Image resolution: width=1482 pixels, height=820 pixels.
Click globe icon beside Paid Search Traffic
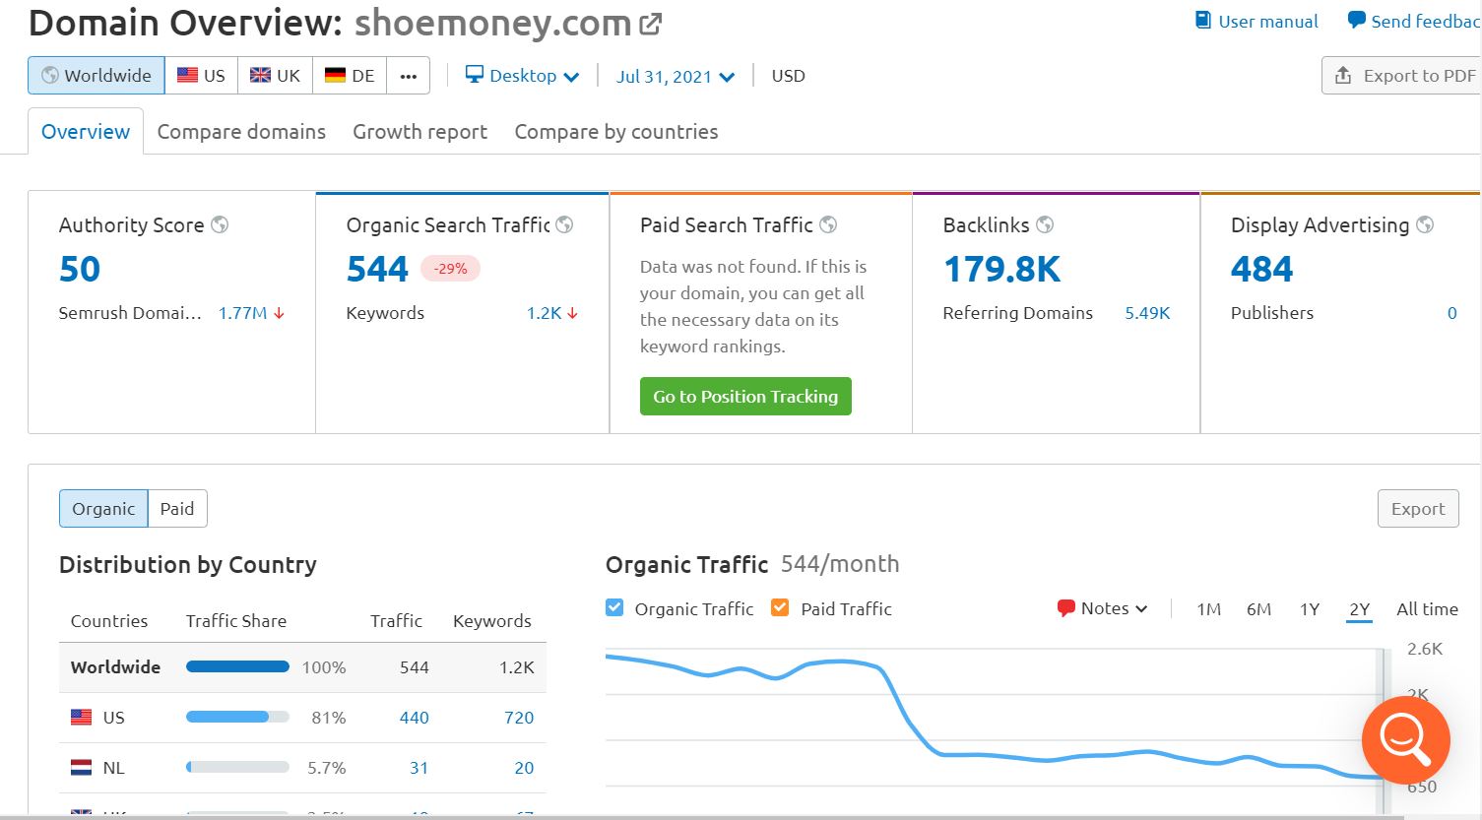[828, 224]
